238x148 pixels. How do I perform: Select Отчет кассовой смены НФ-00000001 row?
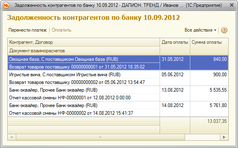pyautogui.click(x=84, y=98)
